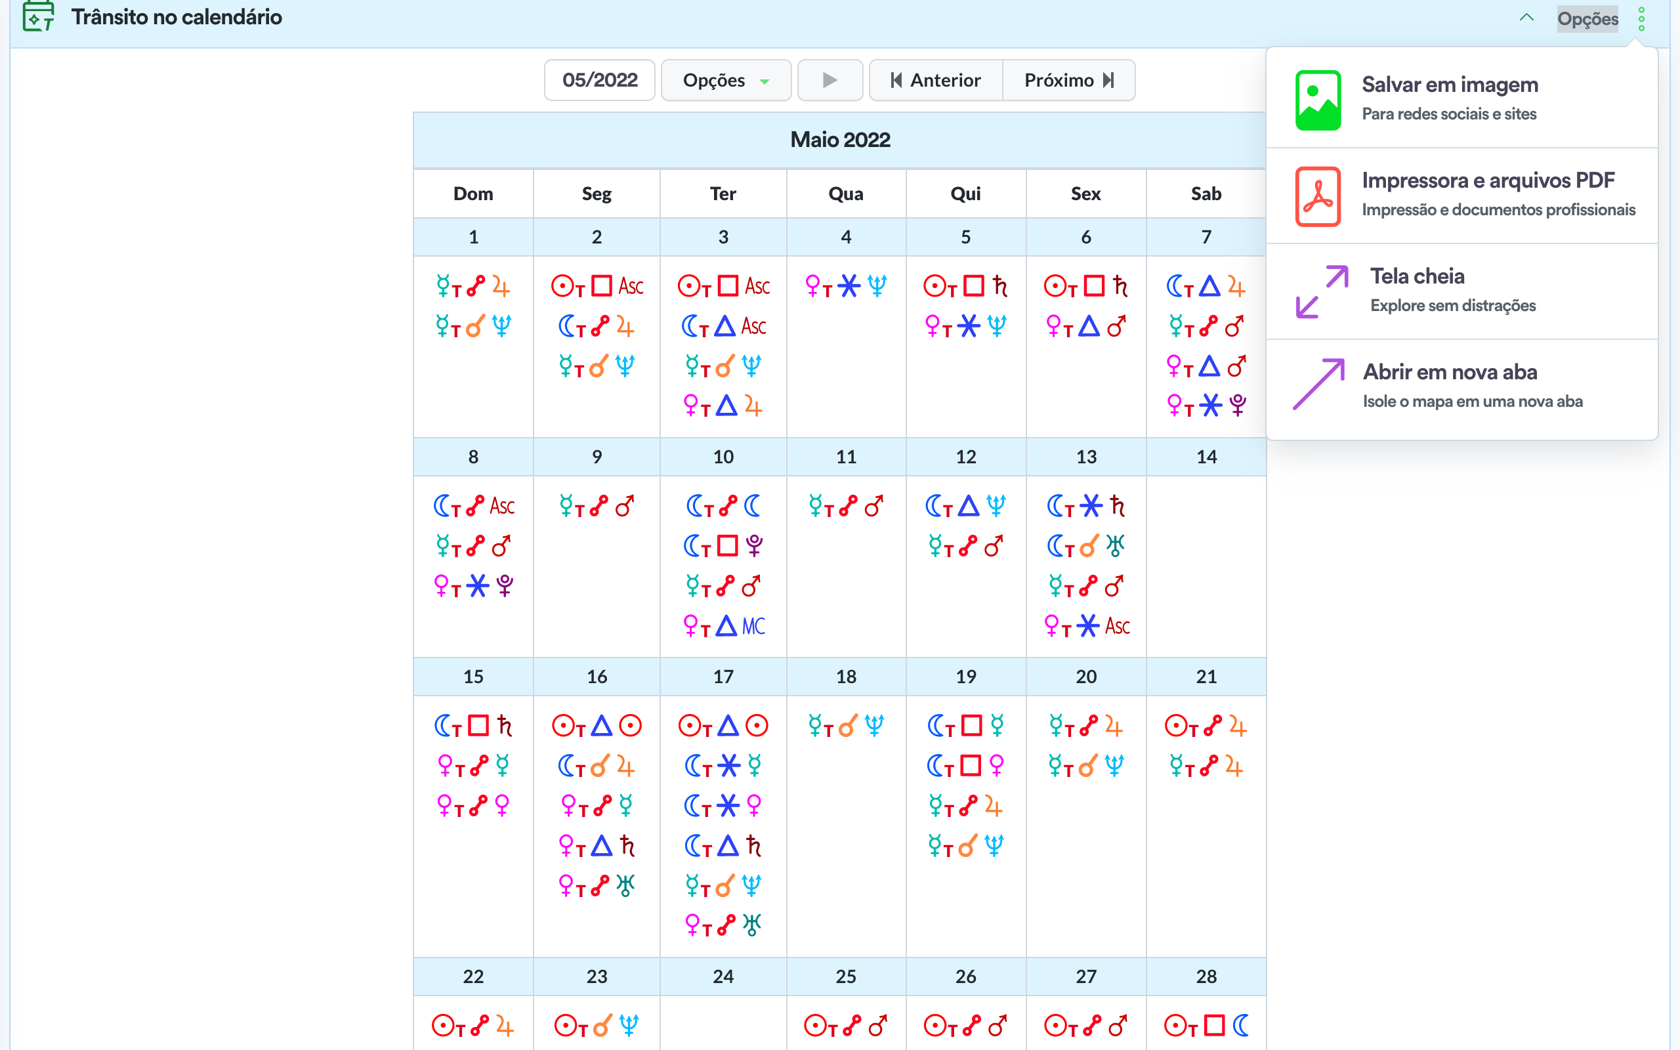1680x1050 pixels.
Task: Click the Tela cheia expand arrows icon
Action: 1321,291
